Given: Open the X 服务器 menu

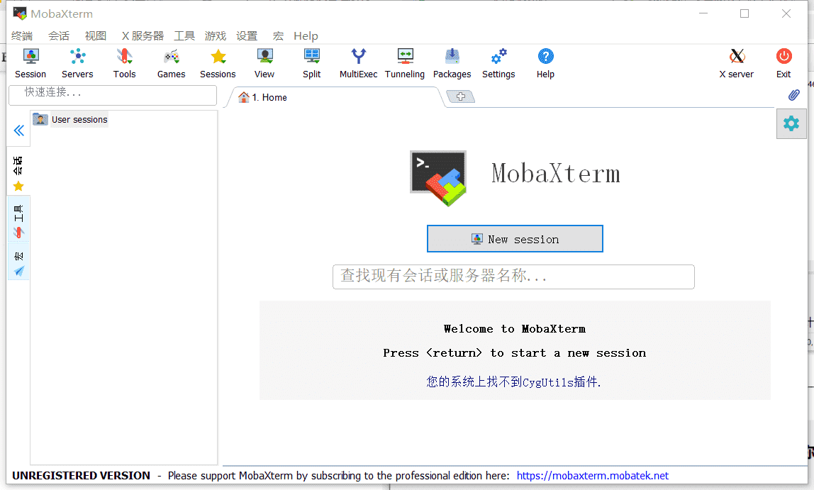Looking at the screenshot, I should click(143, 36).
